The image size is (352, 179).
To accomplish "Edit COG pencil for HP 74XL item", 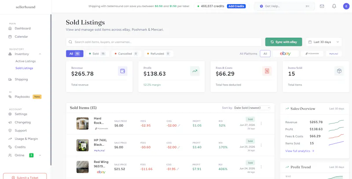I will [179, 147].
